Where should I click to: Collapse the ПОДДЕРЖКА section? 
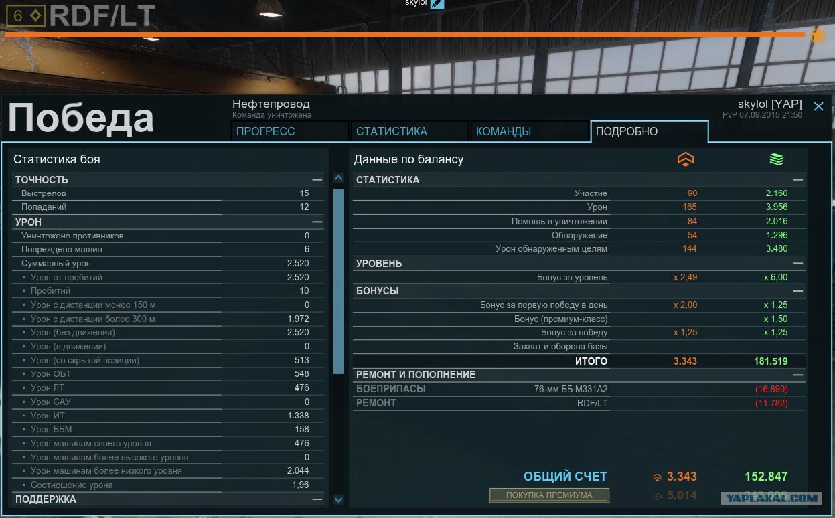[x=317, y=499]
